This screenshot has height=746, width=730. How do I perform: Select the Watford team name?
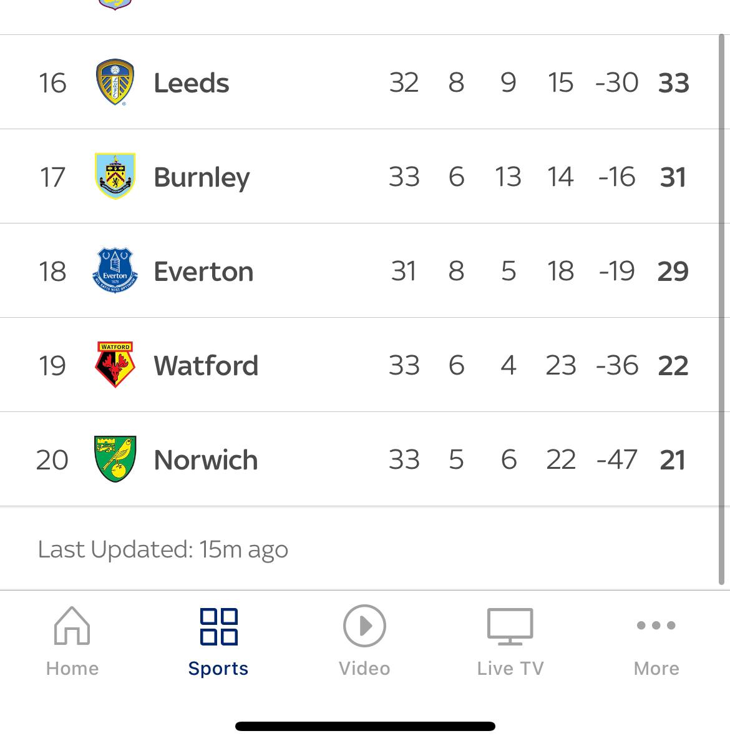pyautogui.click(x=206, y=366)
